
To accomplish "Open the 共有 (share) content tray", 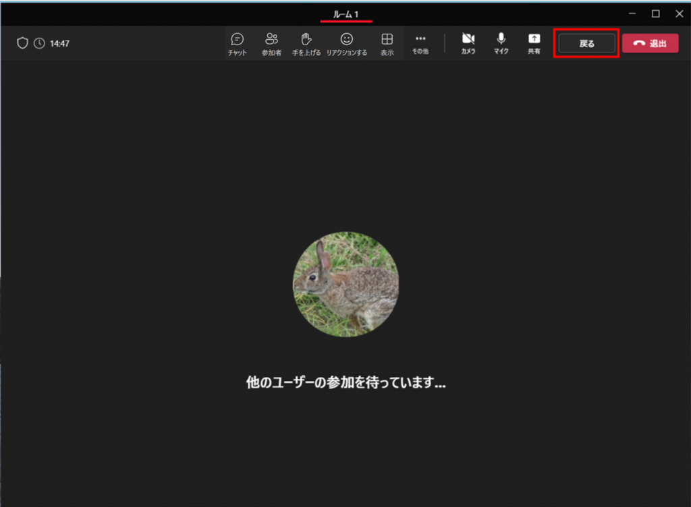I will [534, 44].
